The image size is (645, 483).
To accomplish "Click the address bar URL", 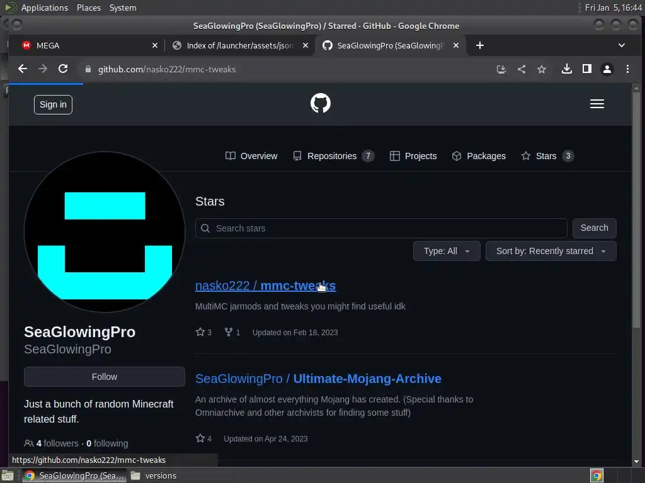I will [166, 69].
